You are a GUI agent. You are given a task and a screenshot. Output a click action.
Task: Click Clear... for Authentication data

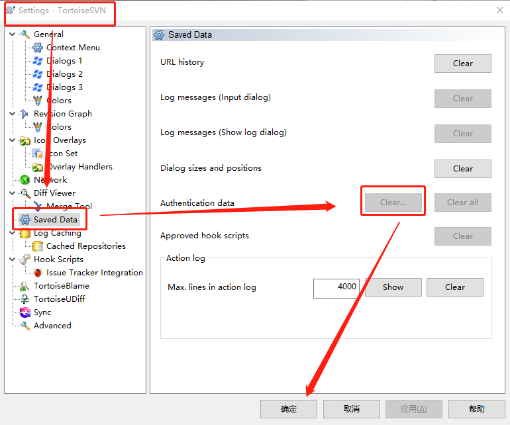pos(393,203)
